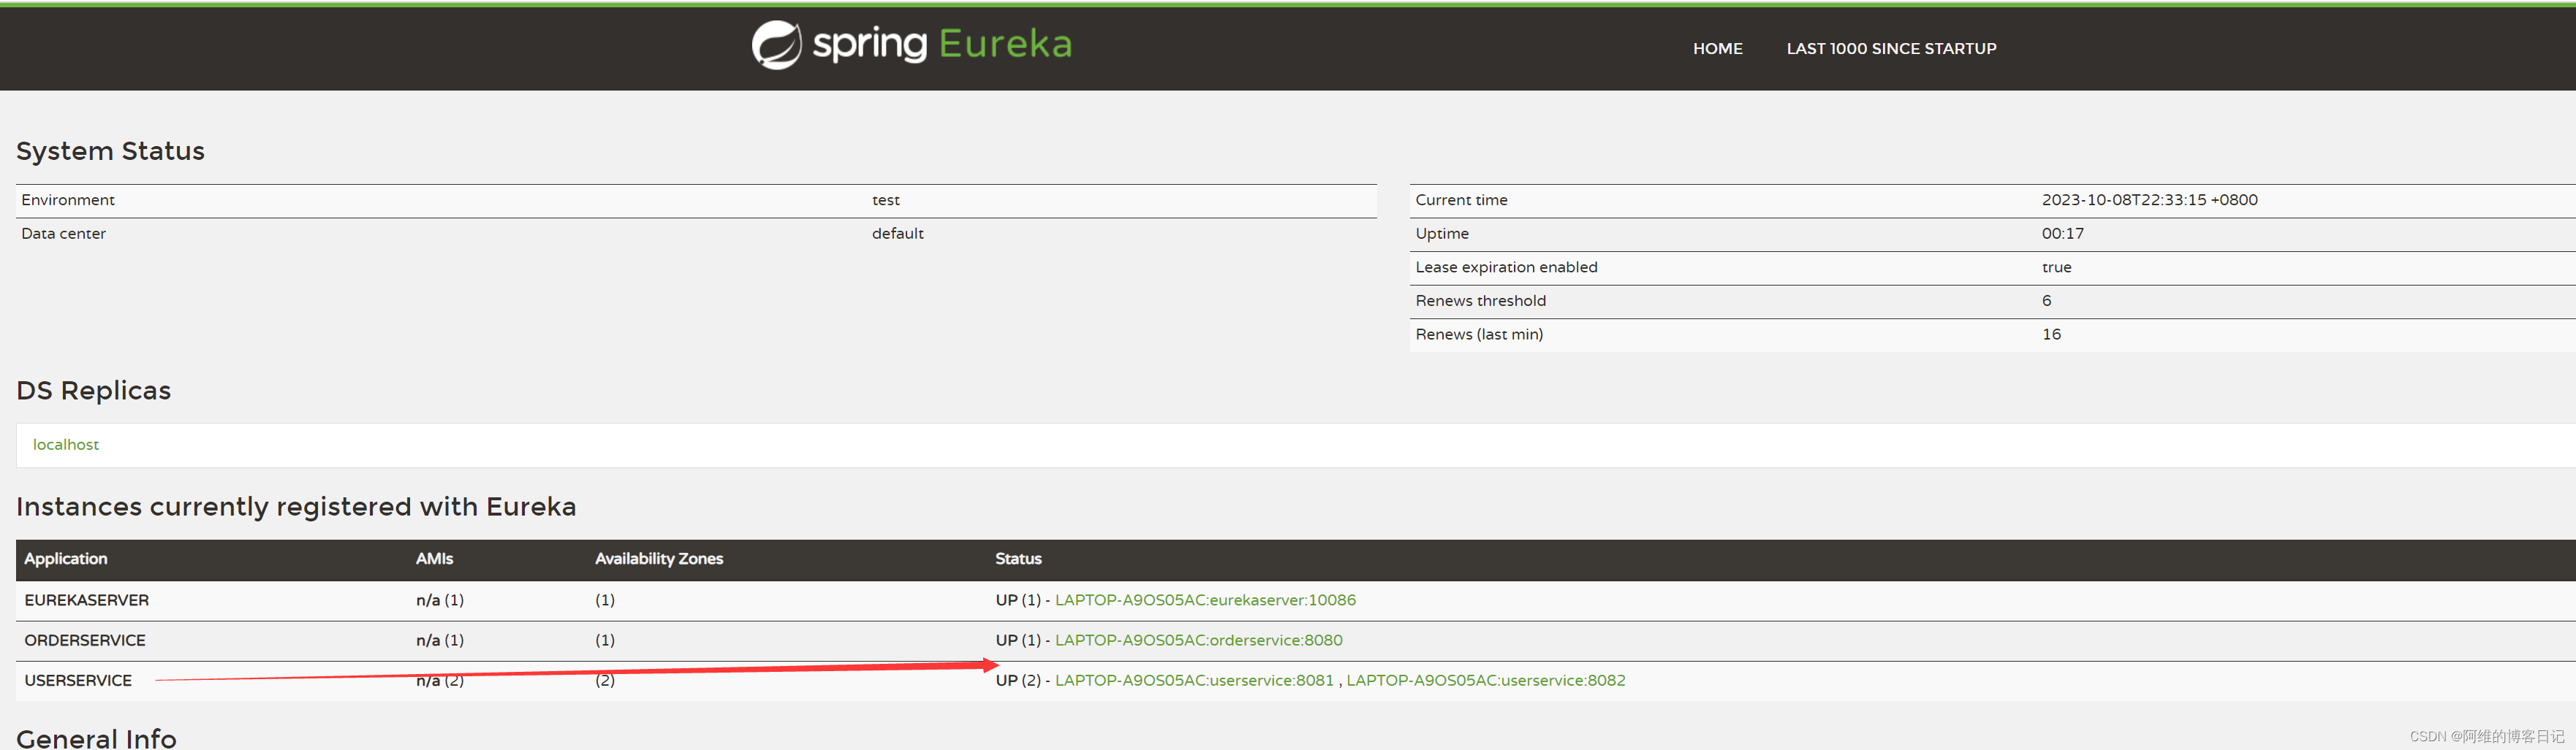Select EUREKASERVER AMIs value n/a (1)
Image resolution: width=2576 pixels, height=750 pixels.
pyautogui.click(x=440, y=600)
